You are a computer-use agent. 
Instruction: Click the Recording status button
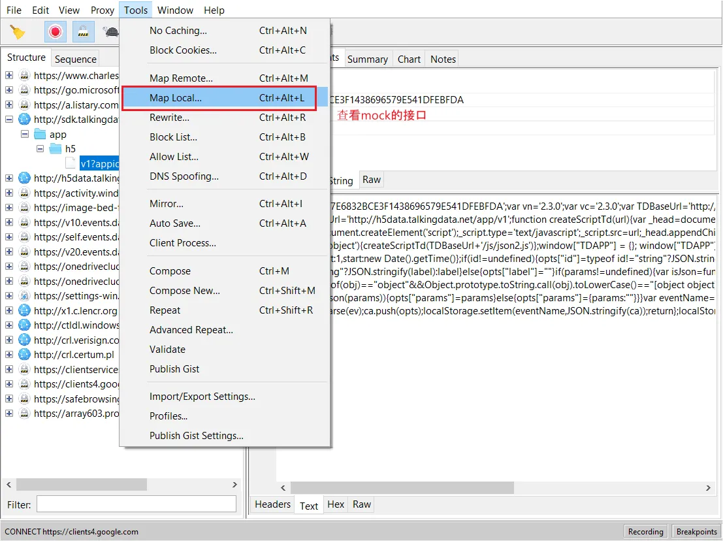[x=645, y=532]
